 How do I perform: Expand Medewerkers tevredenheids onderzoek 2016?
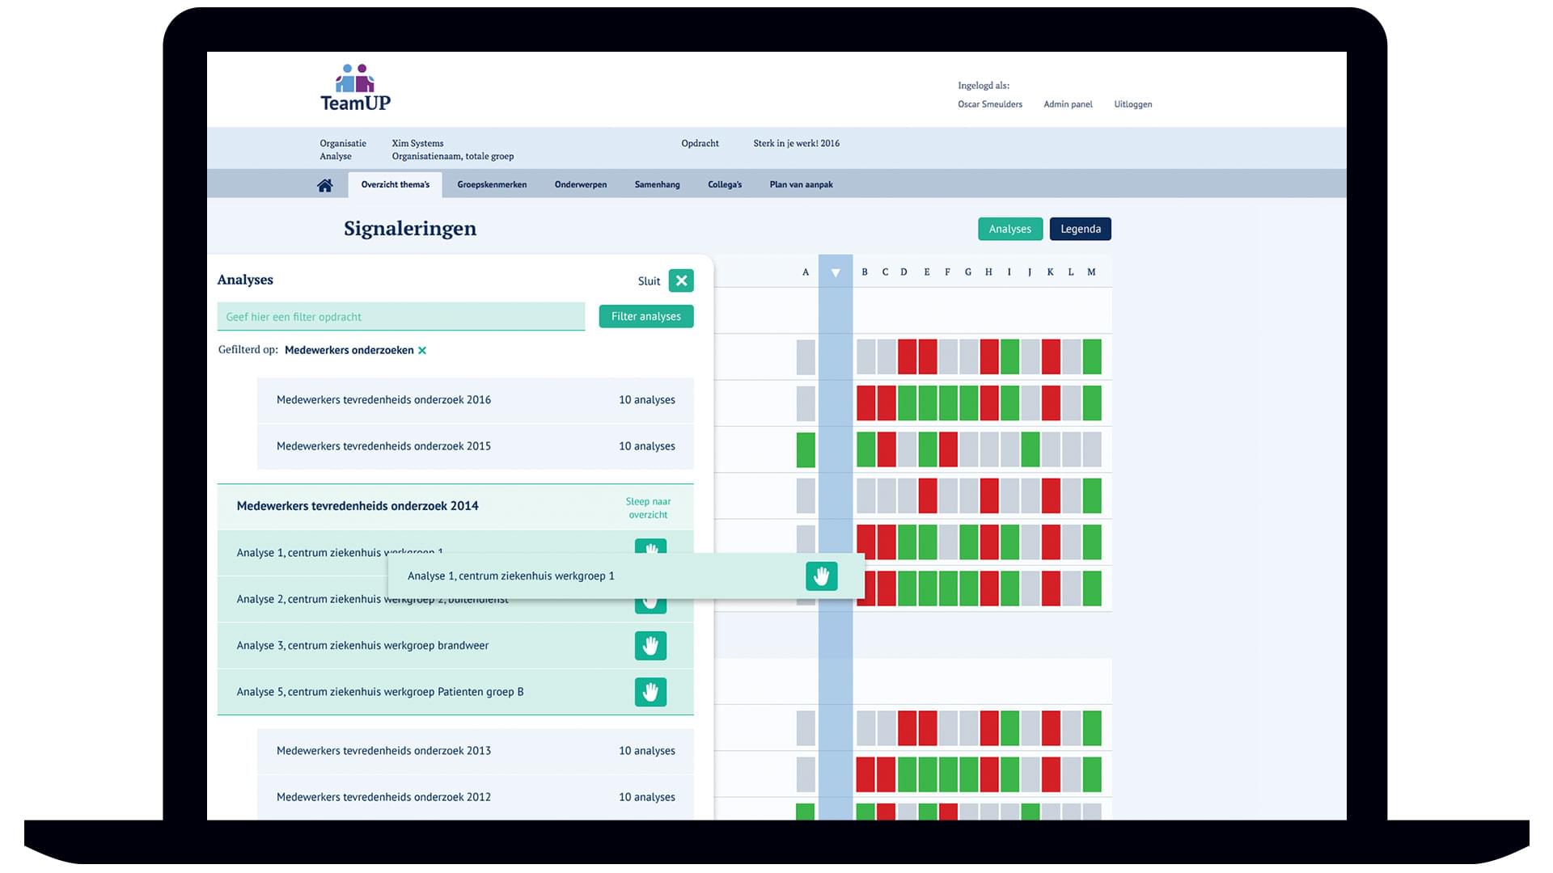tap(476, 400)
